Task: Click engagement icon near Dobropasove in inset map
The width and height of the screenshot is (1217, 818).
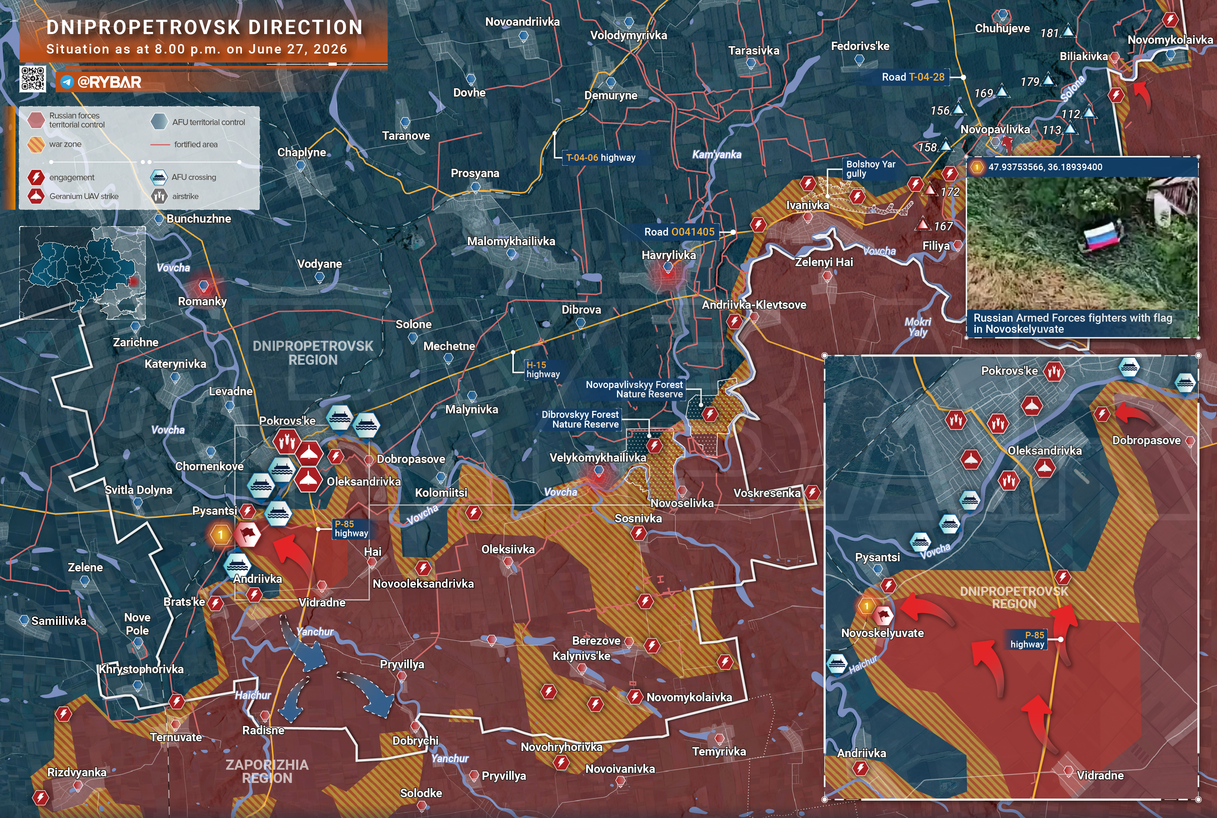Action: 1102,414
